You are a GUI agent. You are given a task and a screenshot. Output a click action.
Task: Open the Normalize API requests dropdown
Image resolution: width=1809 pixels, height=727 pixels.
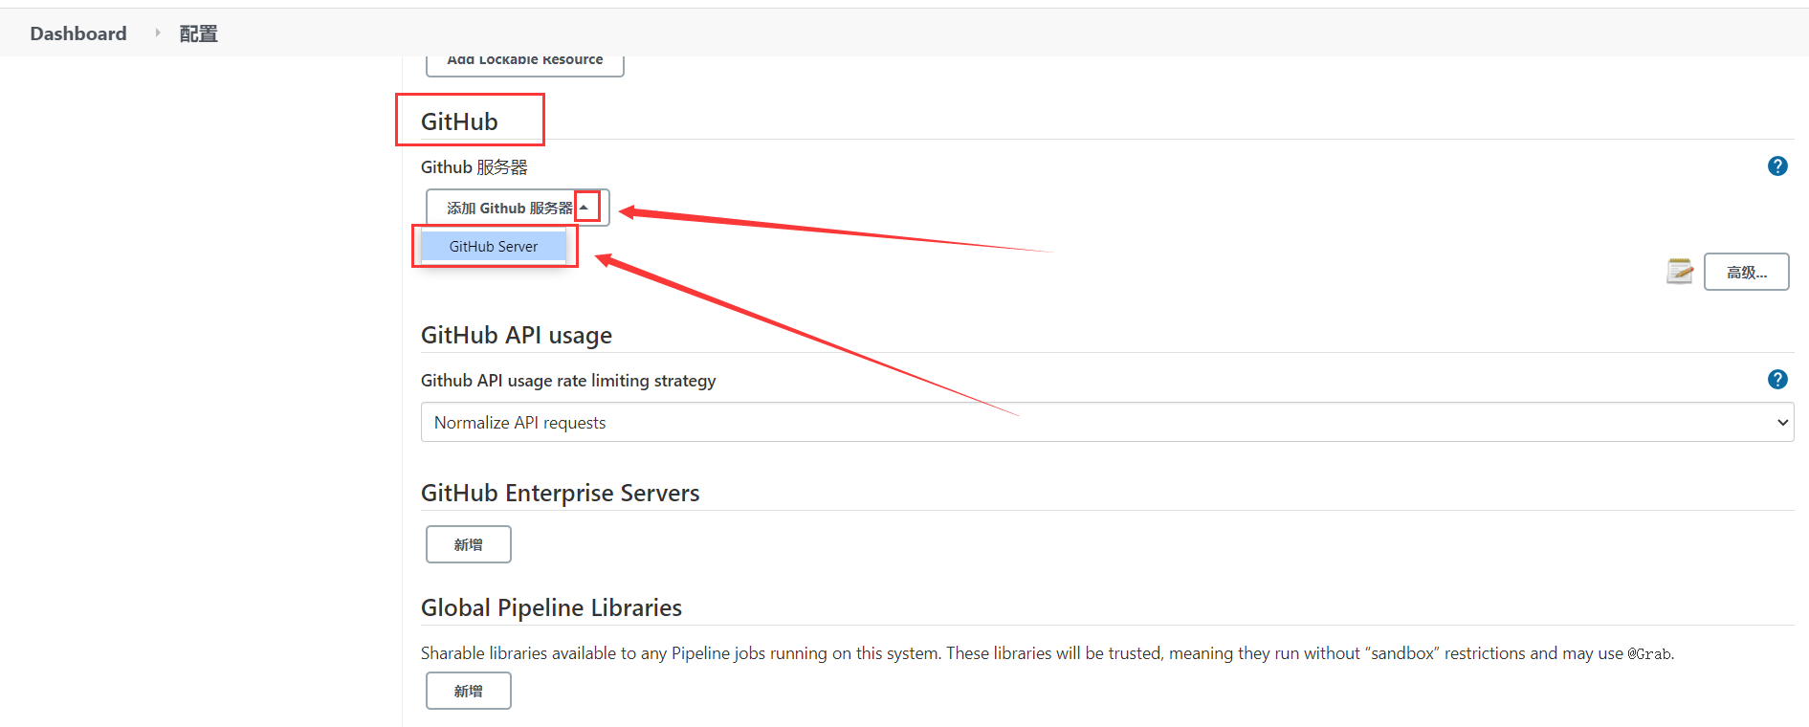point(1107,422)
